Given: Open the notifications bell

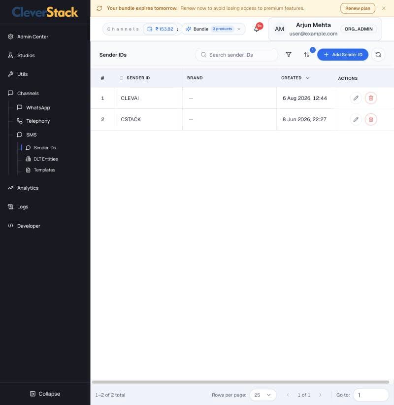Looking at the screenshot, I should tap(257, 29).
